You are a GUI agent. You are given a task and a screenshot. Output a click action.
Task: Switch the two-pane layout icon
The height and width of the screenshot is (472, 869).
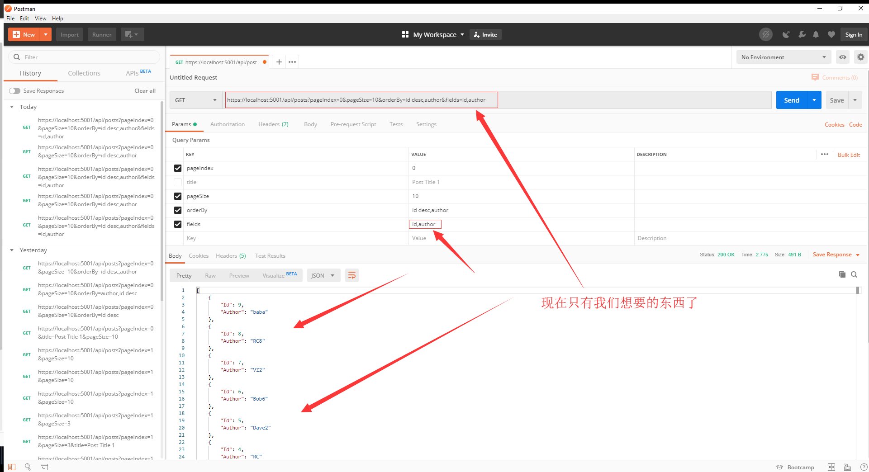pyautogui.click(x=831, y=467)
